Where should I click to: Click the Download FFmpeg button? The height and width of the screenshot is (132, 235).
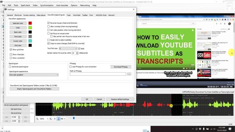tap(121, 67)
